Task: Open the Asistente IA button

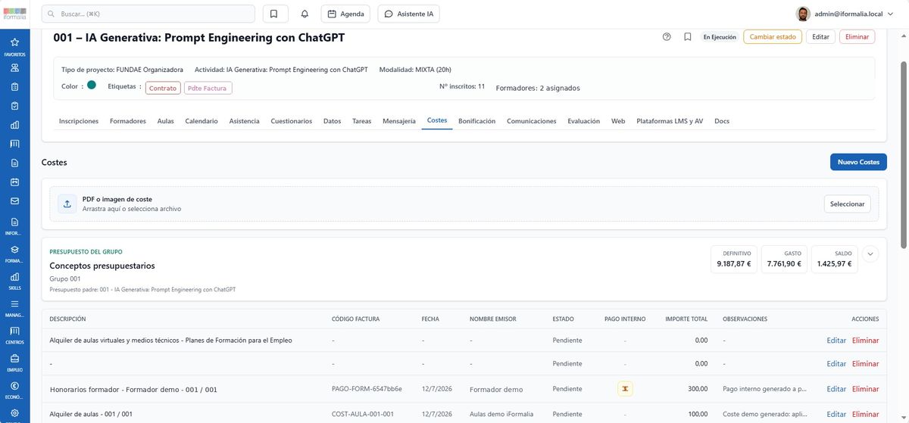Action: click(408, 14)
